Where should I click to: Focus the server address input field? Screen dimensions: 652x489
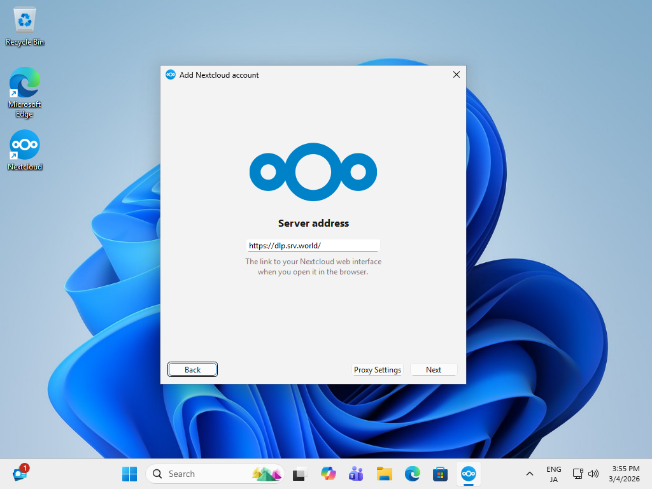coord(313,246)
